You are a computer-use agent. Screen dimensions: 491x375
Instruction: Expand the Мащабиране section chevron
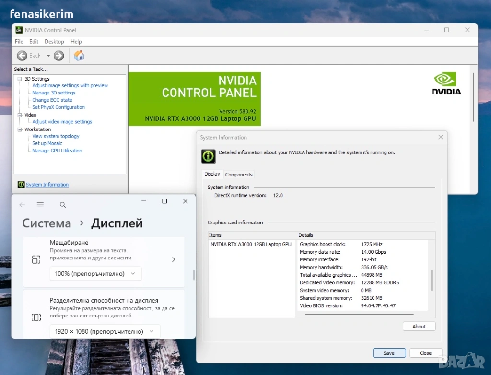tap(174, 259)
